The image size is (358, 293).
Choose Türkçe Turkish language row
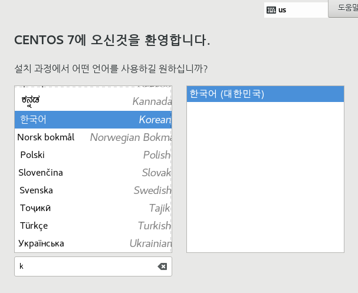(93, 226)
